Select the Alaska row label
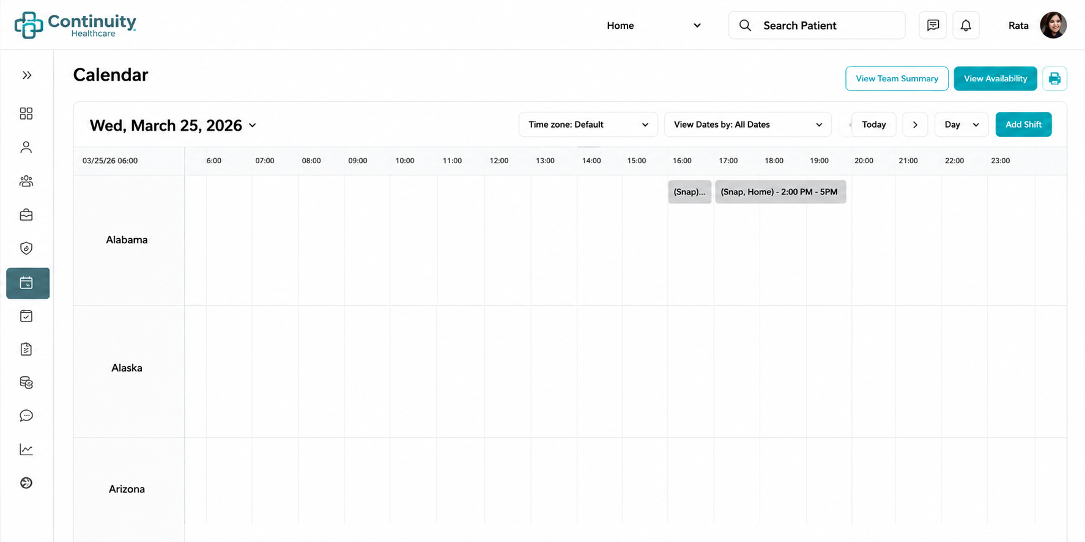 127,368
